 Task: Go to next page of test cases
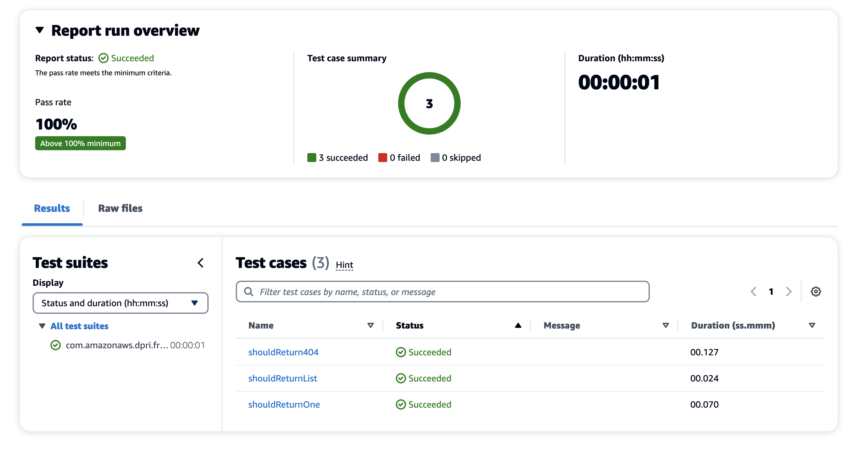click(x=789, y=292)
